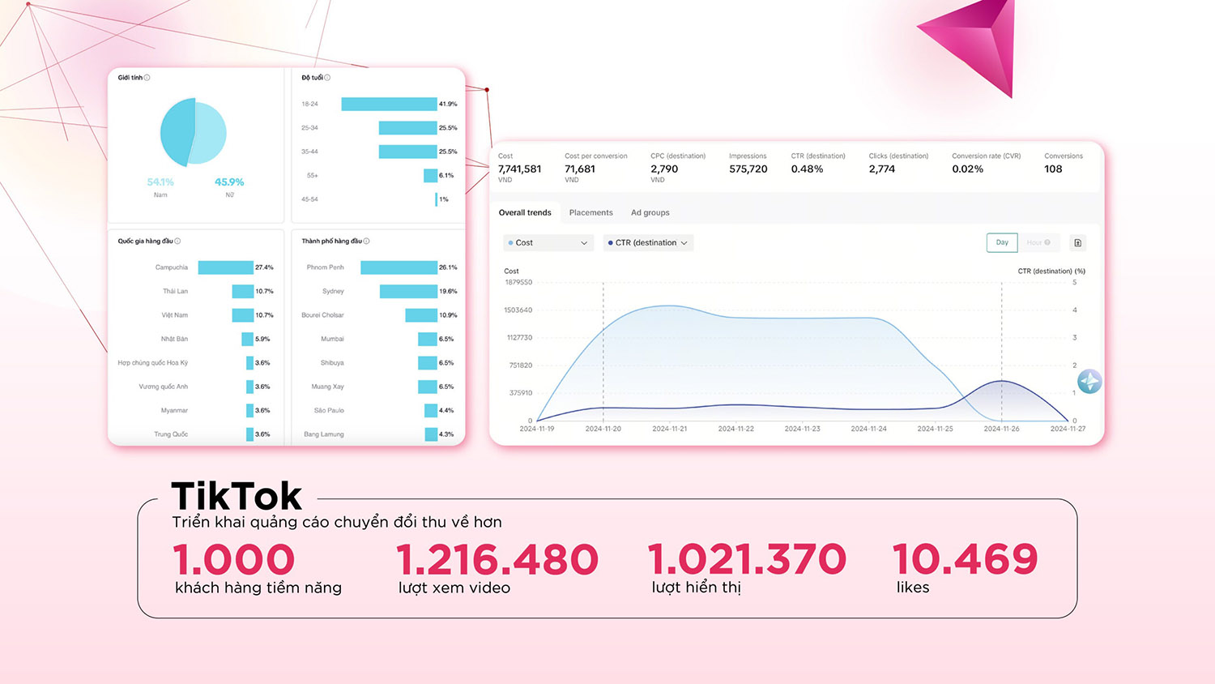Open the info icon for Quốc gia hàng đầu
The height and width of the screenshot is (684, 1215).
pyautogui.click(x=177, y=242)
